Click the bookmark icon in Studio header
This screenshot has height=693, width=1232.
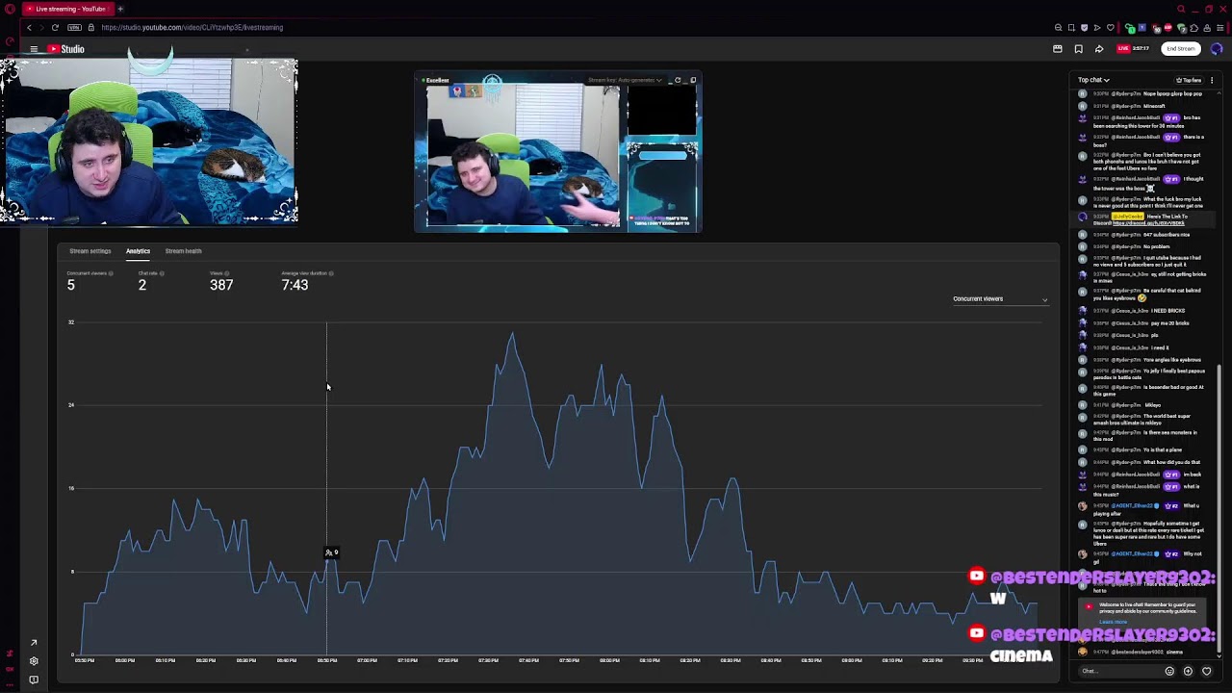[1079, 49]
